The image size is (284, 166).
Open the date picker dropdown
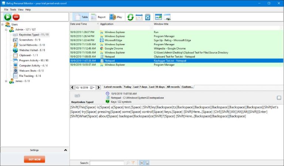(92, 88)
